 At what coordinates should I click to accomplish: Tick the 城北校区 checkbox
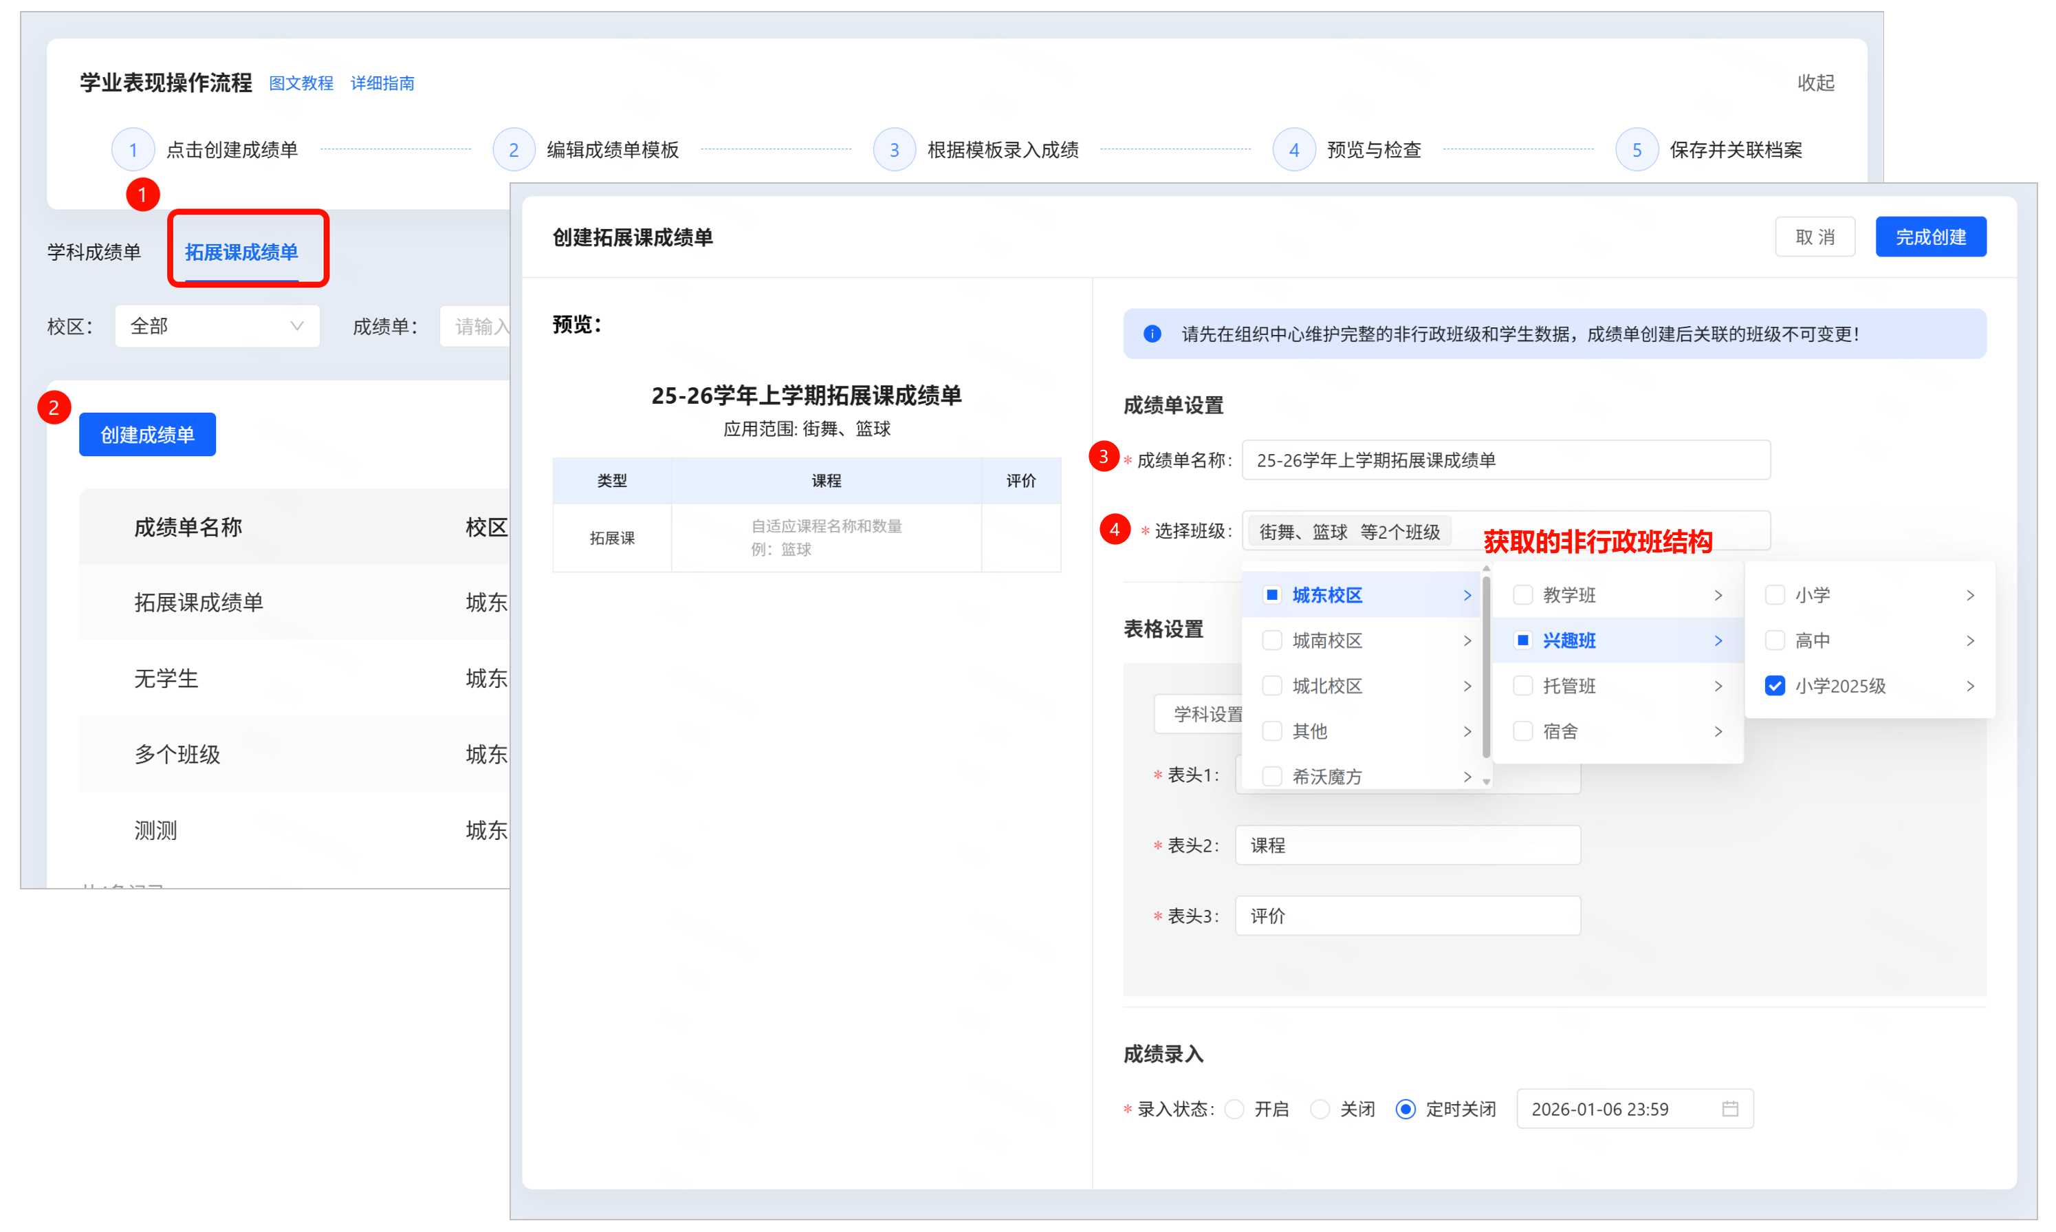tap(1271, 686)
